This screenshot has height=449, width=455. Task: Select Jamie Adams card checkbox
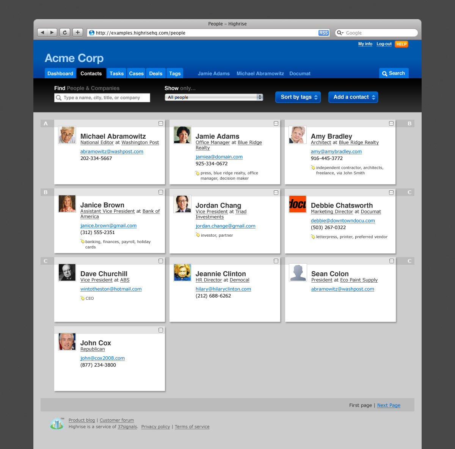tap(276, 123)
